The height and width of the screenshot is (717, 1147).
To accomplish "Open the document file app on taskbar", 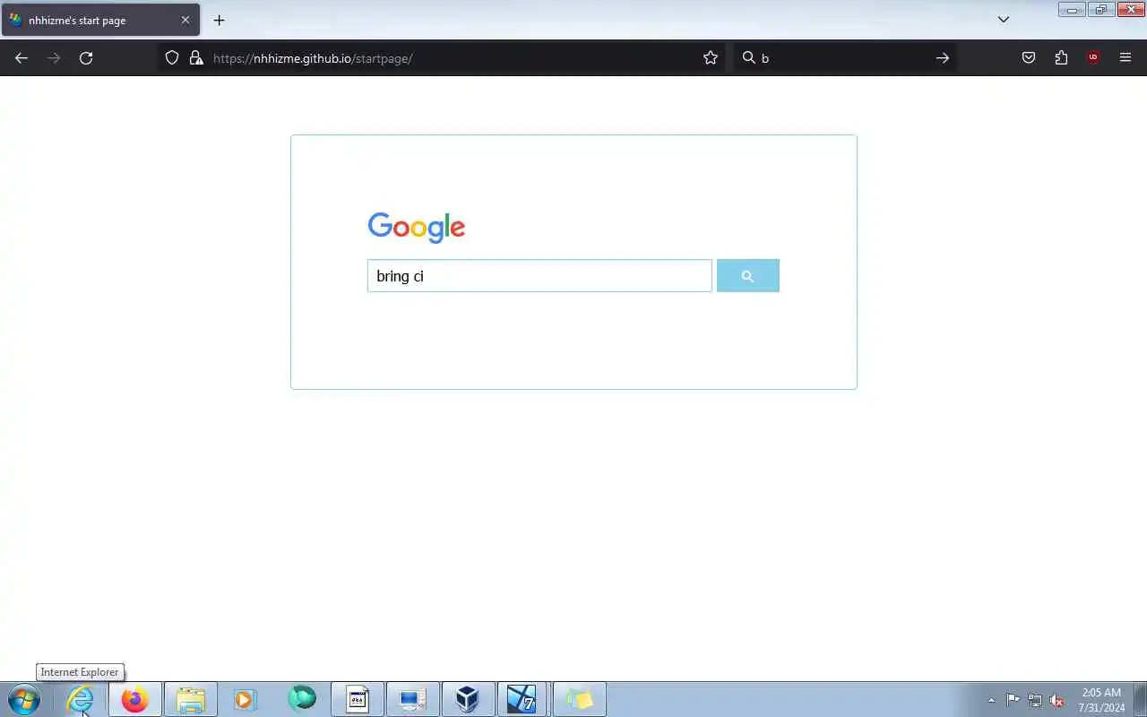I will 358,699.
